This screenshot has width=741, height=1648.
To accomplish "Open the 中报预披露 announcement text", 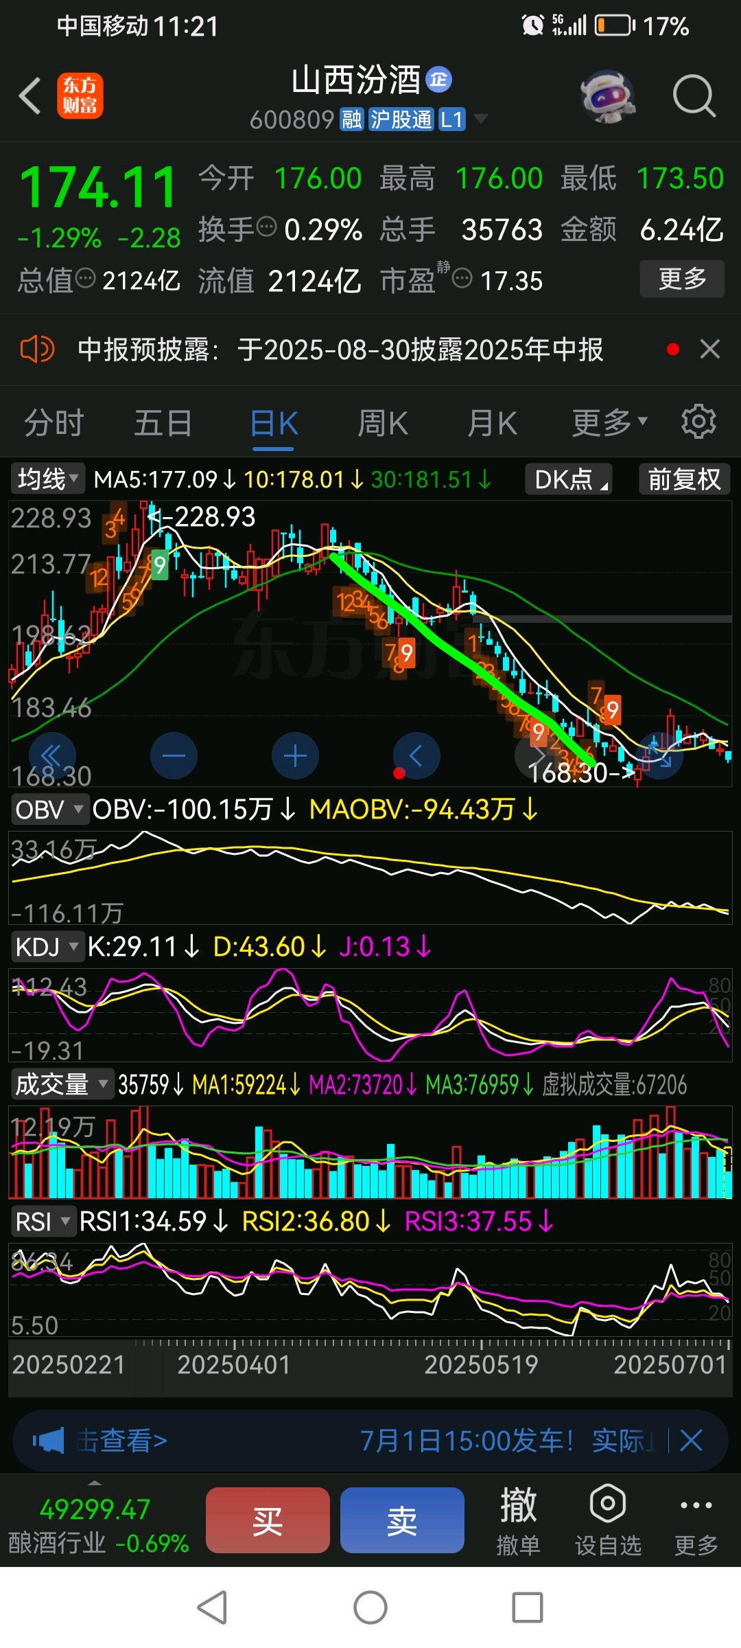I will [340, 350].
